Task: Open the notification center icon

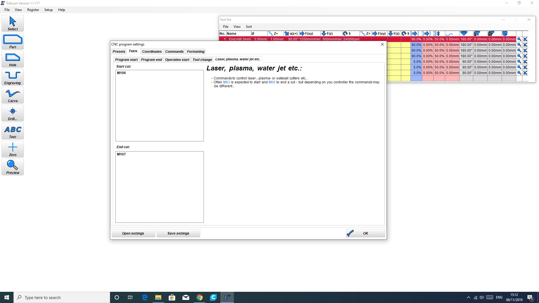Action: pyautogui.click(x=530, y=297)
